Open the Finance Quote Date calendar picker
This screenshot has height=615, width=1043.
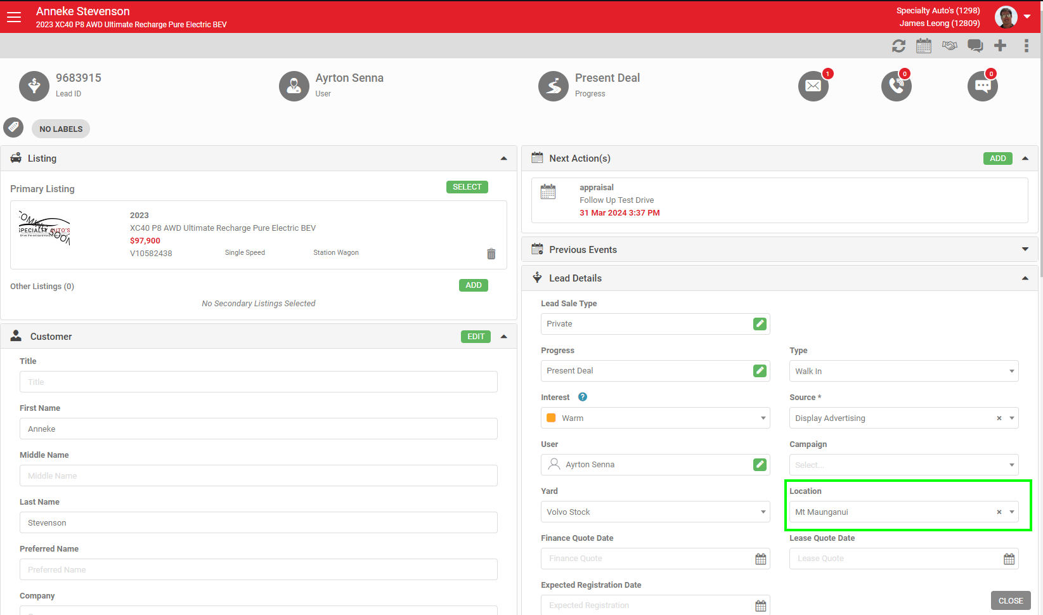[761, 559]
